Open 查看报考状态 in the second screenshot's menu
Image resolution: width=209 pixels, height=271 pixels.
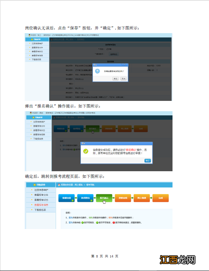[x=39, y=130]
